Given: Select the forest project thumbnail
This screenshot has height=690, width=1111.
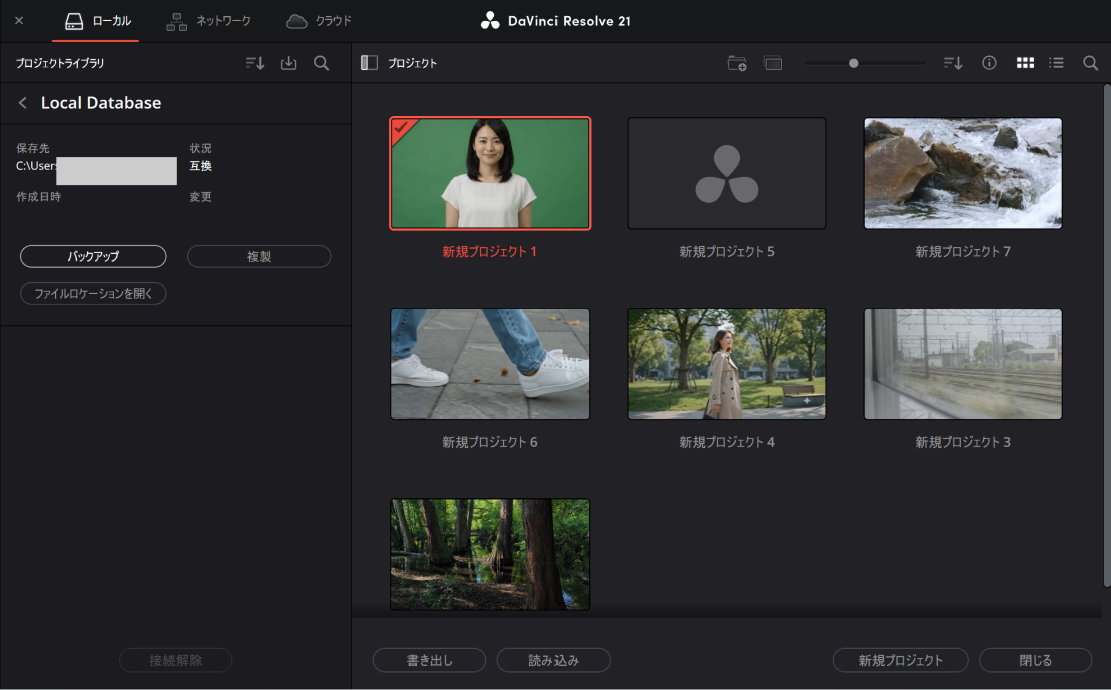Looking at the screenshot, I should click(x=490, y=554).
